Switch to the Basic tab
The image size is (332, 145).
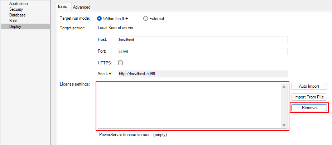[63, 6]
